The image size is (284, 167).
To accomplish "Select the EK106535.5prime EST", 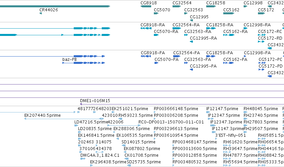I will click(118, 139).
